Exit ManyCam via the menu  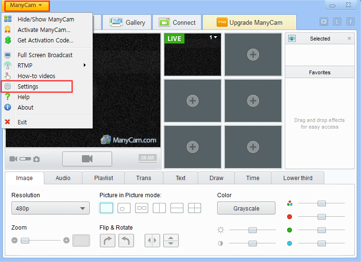47,122
